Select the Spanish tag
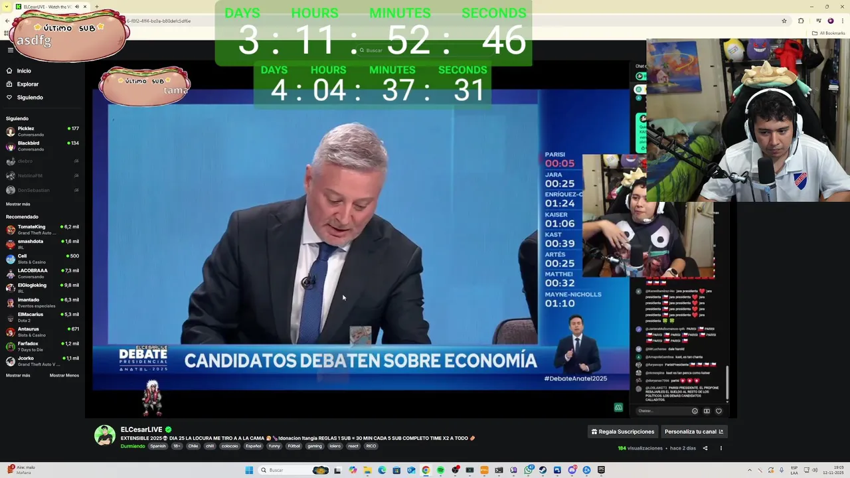 point(158,446)
